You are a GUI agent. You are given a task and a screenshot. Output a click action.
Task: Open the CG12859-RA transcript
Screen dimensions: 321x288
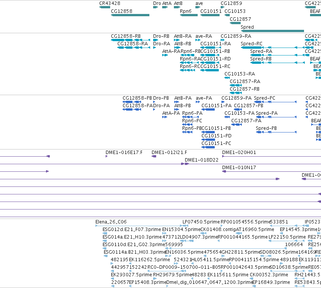(223, 40)
